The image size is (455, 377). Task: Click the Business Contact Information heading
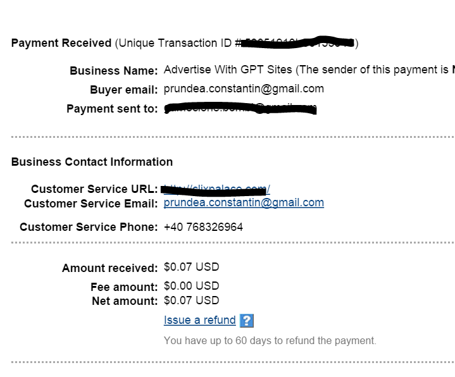(92, 162)
